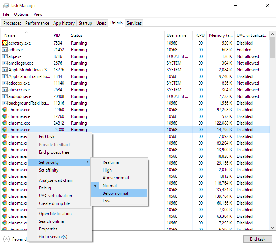Expand the Set priority submenu arrow

[88, 162]
